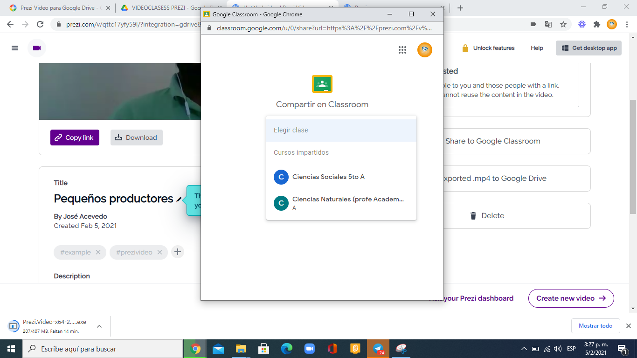
Task: Click Create new video button
Action: (x=571, y=298)
